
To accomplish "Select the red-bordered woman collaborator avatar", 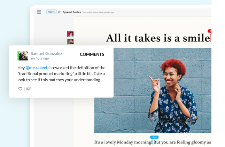I will (70, 34).
